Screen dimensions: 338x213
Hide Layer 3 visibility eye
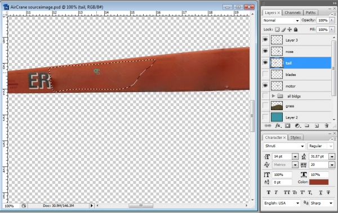(265, 39)
